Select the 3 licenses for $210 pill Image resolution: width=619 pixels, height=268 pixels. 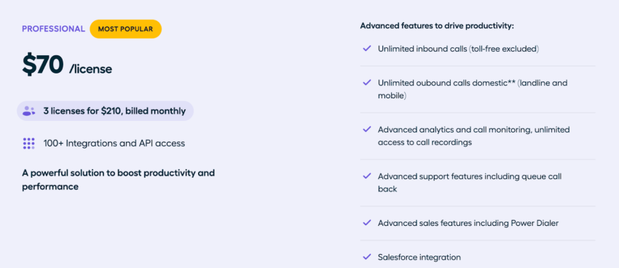tap(105, 111)
